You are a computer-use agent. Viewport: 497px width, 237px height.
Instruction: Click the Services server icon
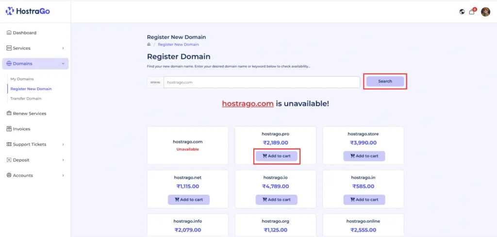[x=9, y=48]
